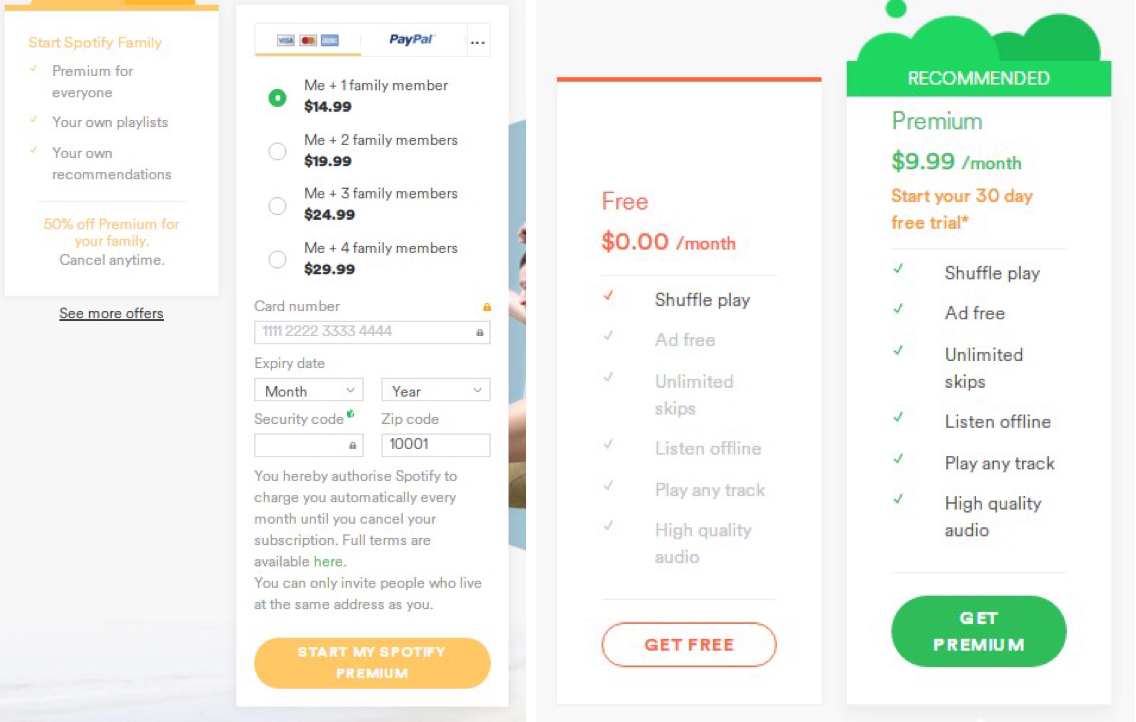
Task: Click the American Express card icon
Action: coord(329,40)
